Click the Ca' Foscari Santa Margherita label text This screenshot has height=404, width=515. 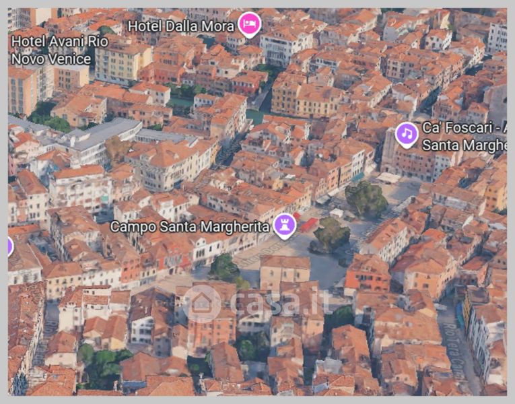463,136
